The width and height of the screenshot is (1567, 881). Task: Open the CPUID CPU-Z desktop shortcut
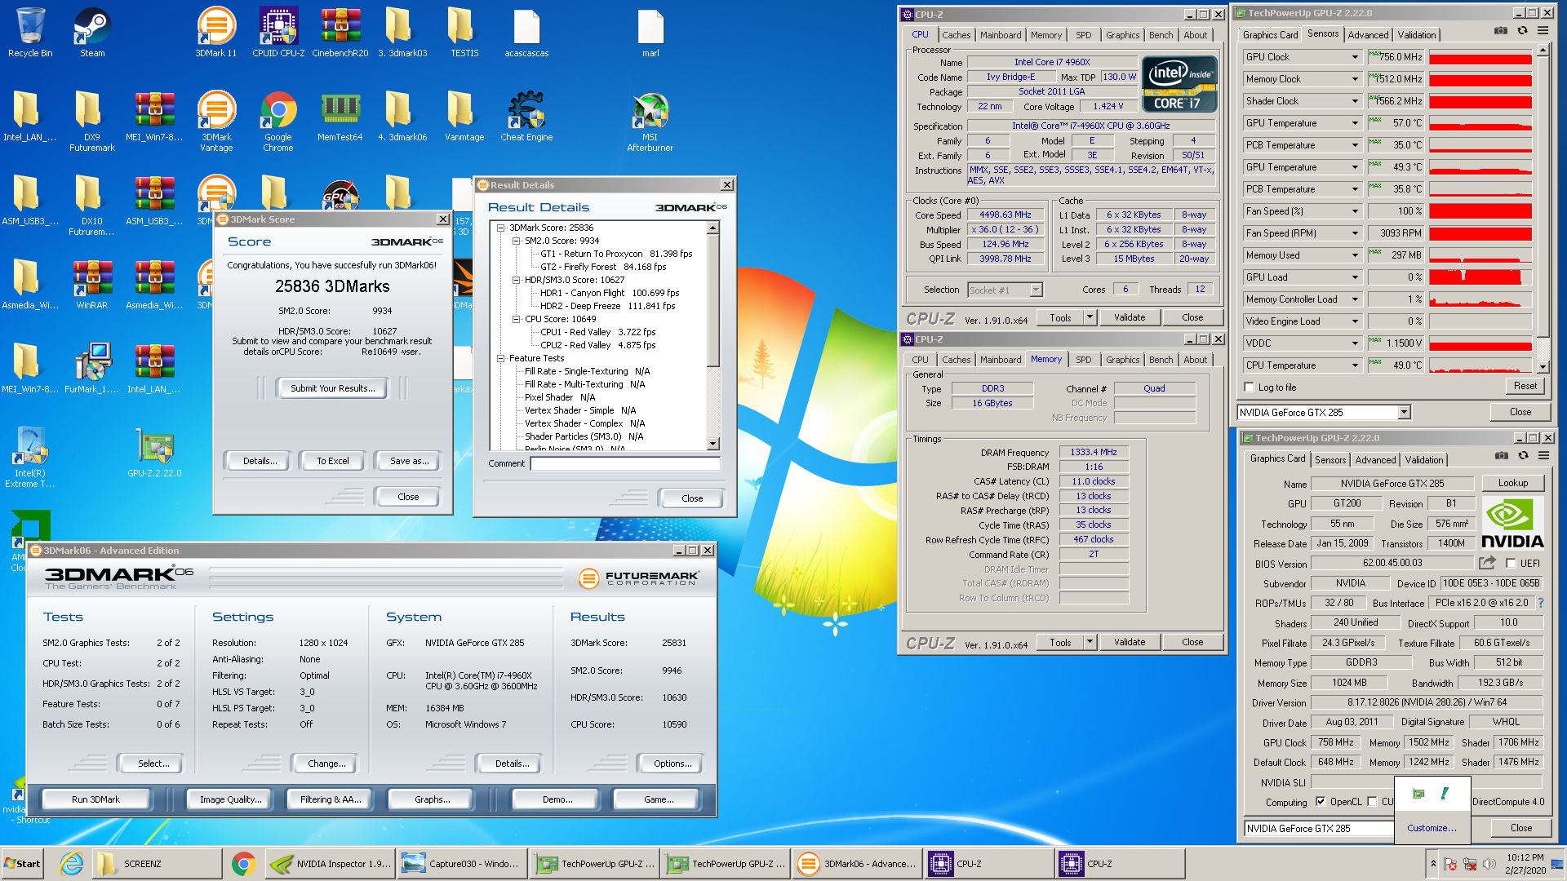pos(278,33)
